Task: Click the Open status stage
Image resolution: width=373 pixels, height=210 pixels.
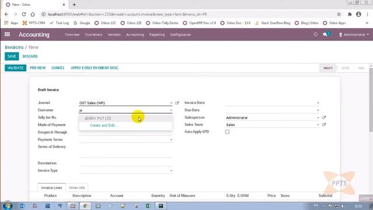Action: (345, 68)
